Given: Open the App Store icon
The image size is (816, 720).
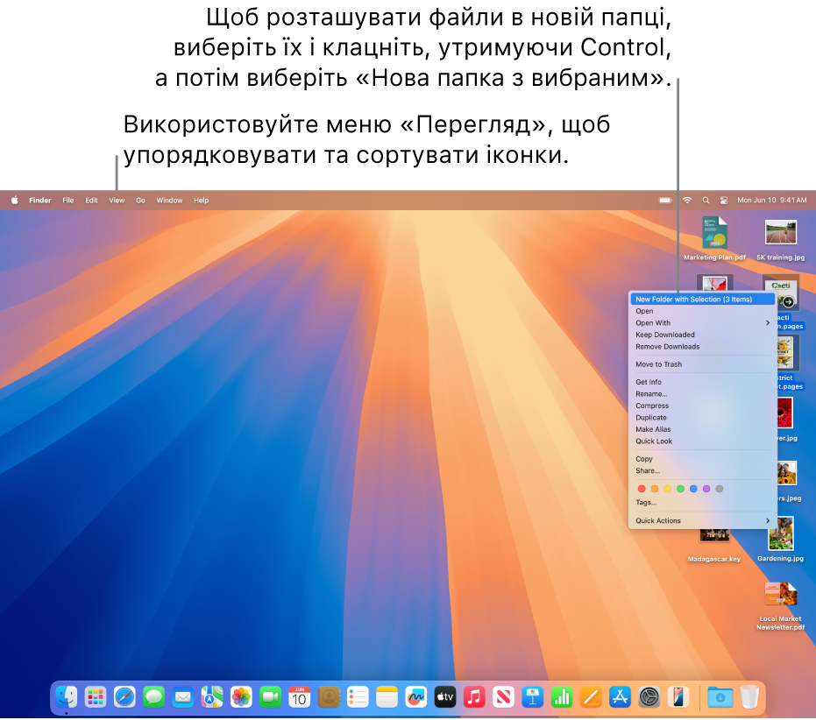Looking at the screenshot, I should (621, 697).
